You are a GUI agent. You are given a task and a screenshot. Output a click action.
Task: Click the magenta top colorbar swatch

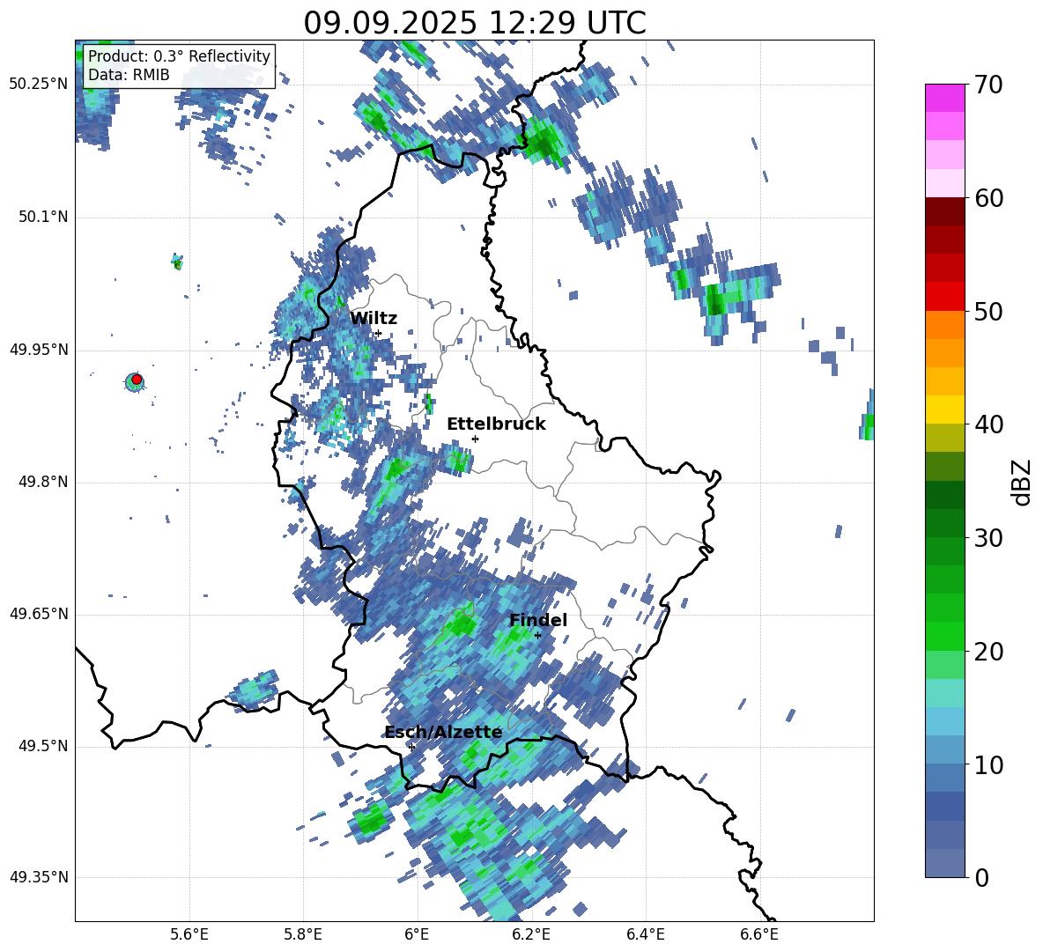[944, 98]
